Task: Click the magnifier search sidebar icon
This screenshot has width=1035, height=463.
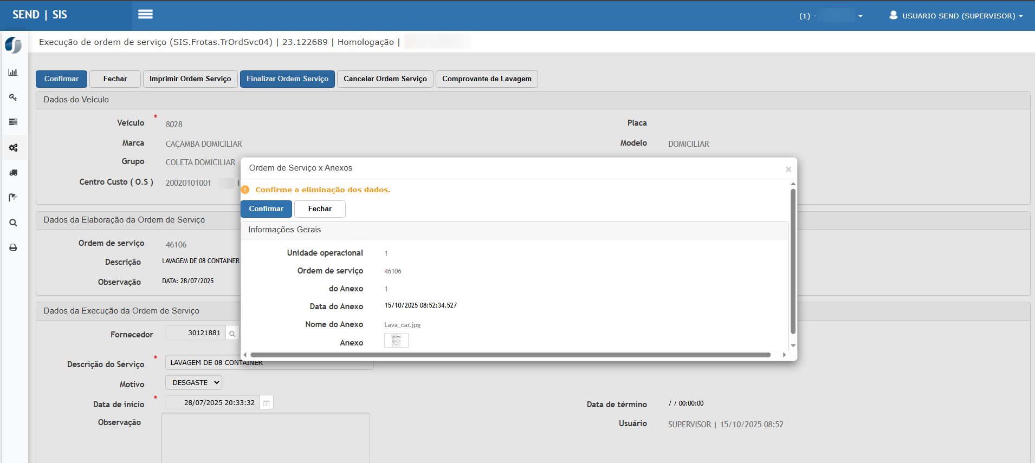Action: (13, 223)
